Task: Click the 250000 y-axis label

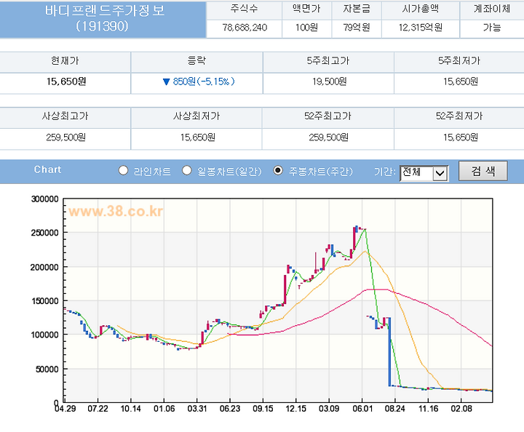Action: (44, 233)
